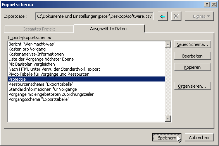Click the scroll up arrow in list

coord(168,44)
